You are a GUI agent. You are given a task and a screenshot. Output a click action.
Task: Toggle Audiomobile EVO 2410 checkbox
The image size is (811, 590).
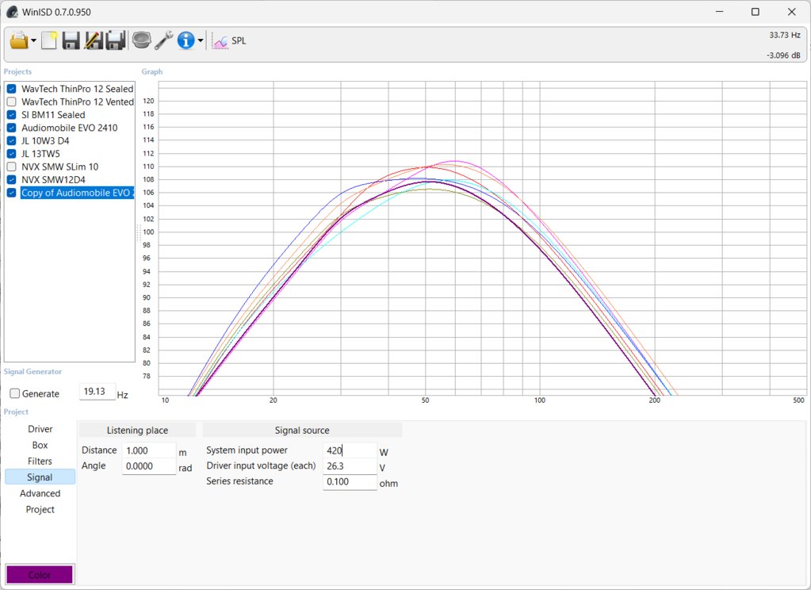12,128
